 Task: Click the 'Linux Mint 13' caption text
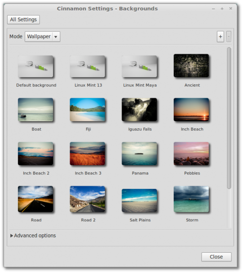point(88,85)
